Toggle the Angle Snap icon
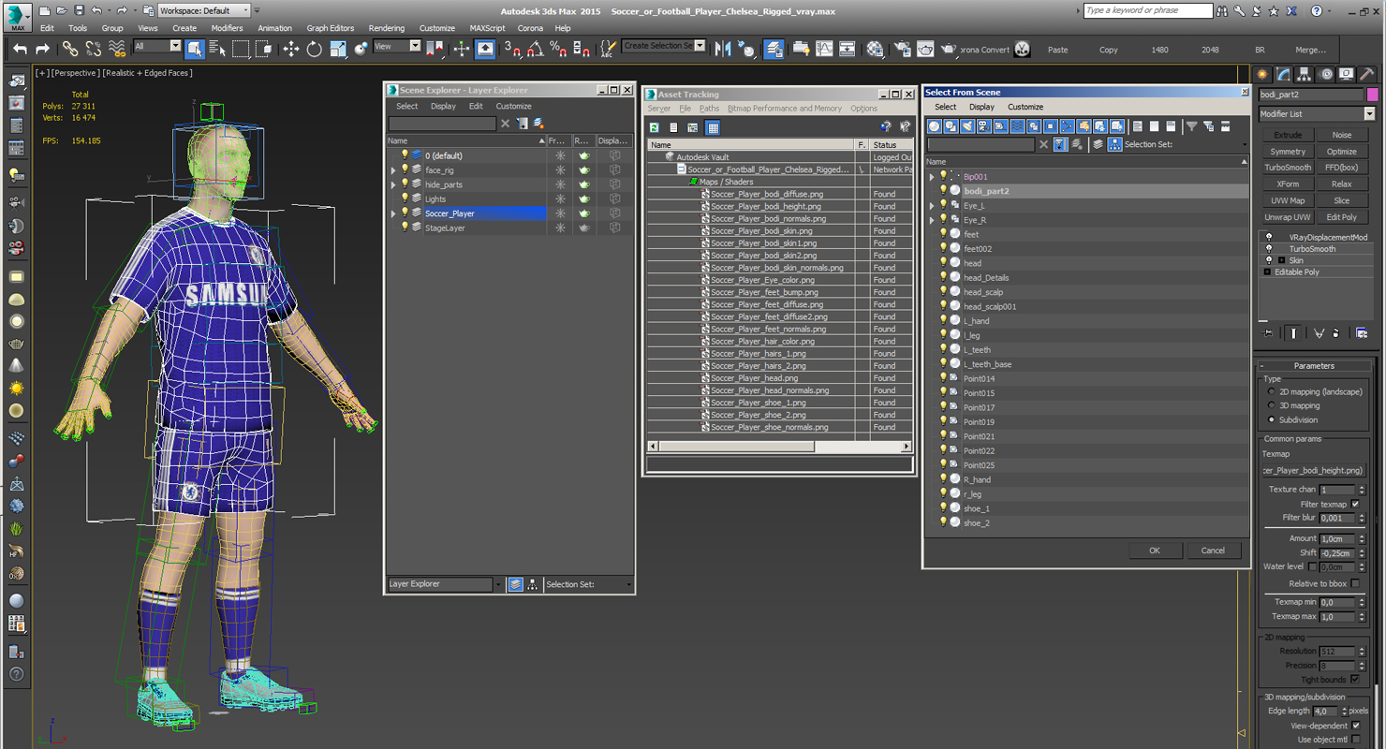Viewport: 1386px width, 749px height. pos(535,49)
